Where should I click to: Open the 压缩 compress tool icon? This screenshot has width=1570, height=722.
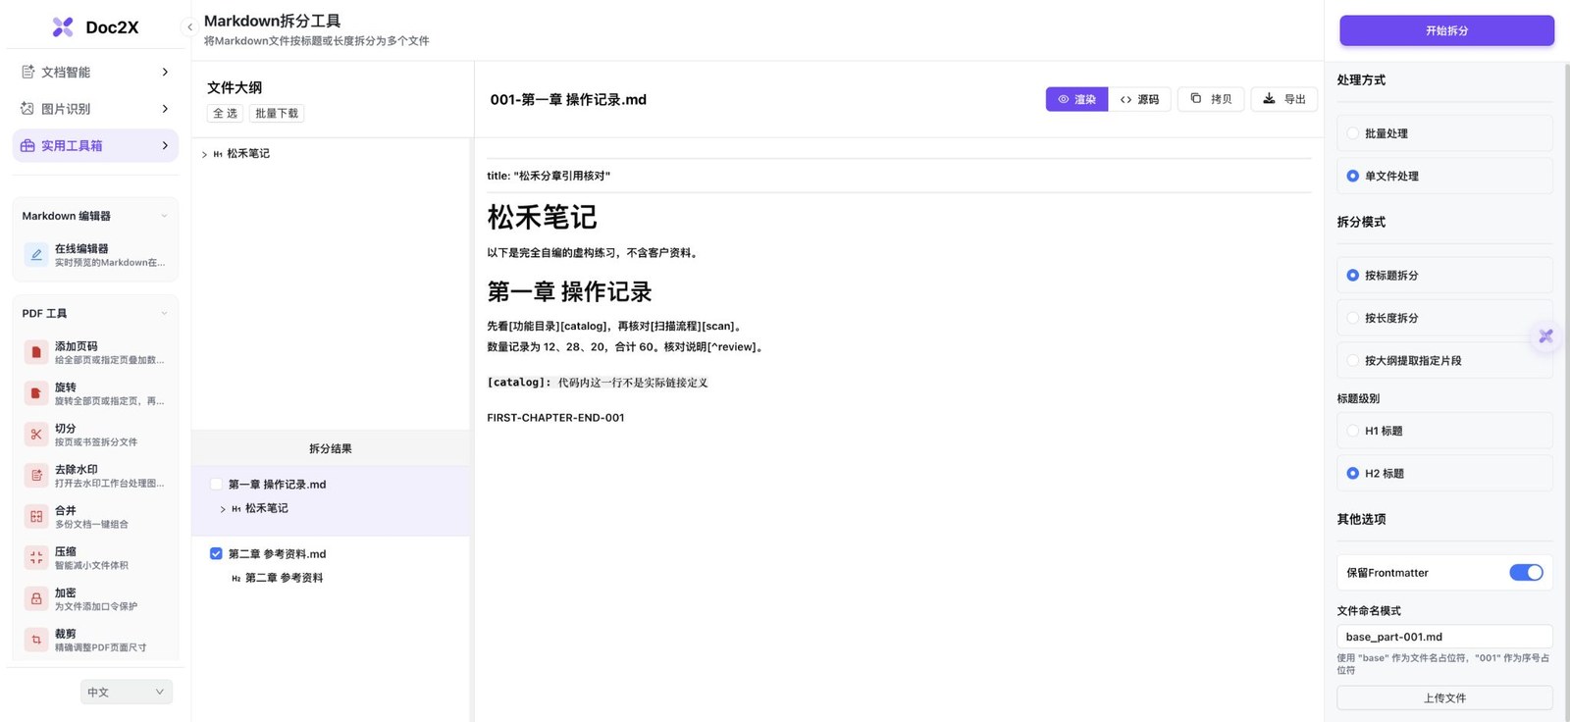(x=36, y=558)
